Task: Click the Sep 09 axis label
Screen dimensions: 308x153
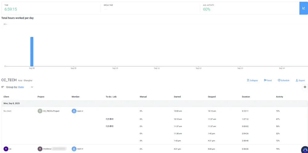Action: point(74,69)
